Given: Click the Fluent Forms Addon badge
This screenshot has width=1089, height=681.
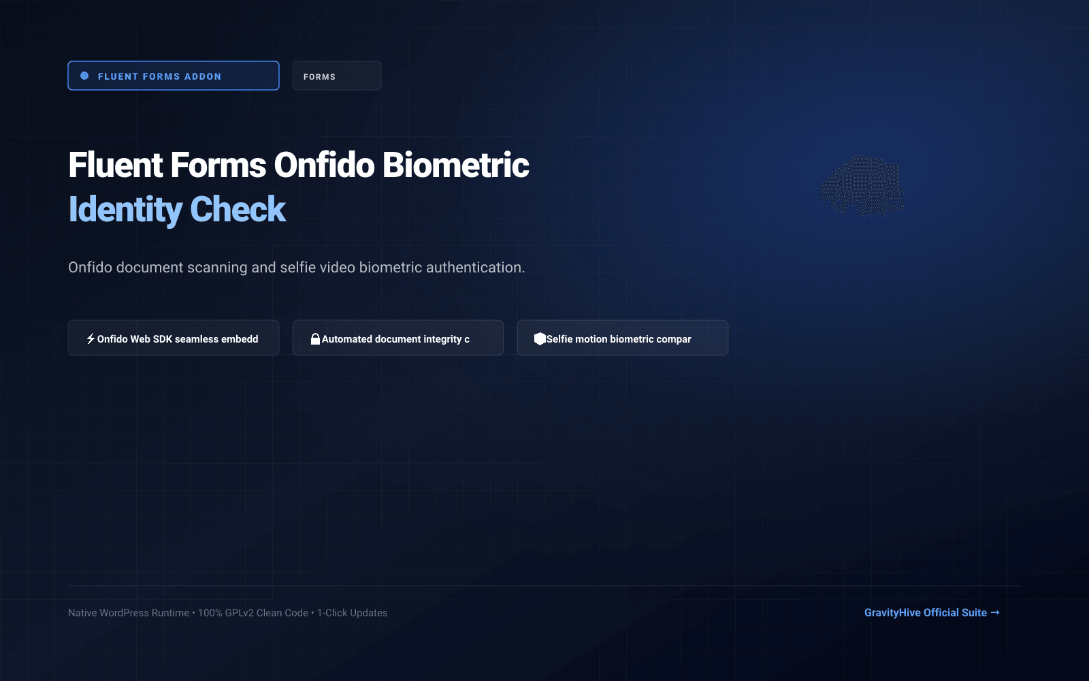Looking at the screenshot, I should [174, 76].
